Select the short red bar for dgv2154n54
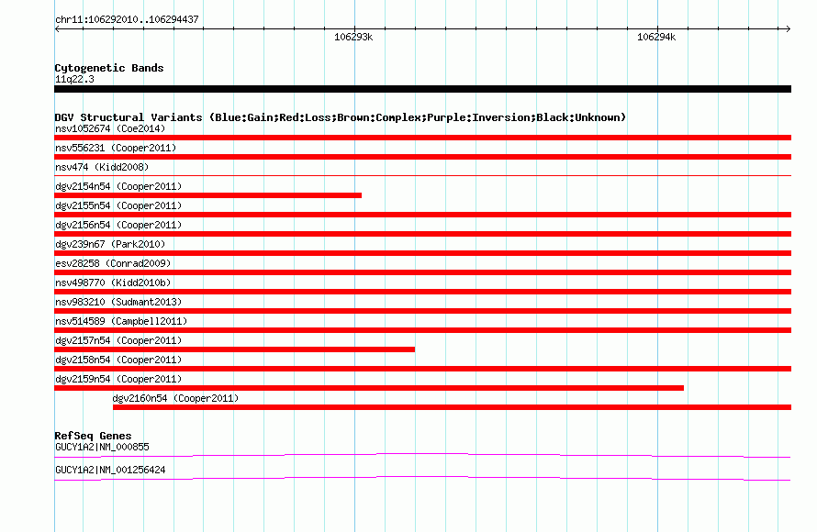This screenshot has width=817, height=532. coord(207,195)
